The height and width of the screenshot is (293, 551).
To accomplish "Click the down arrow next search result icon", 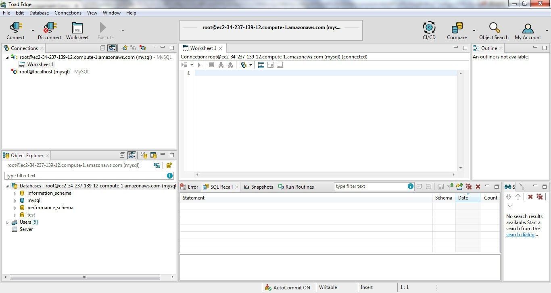I will pyautogui.click(x=509, y=197).
